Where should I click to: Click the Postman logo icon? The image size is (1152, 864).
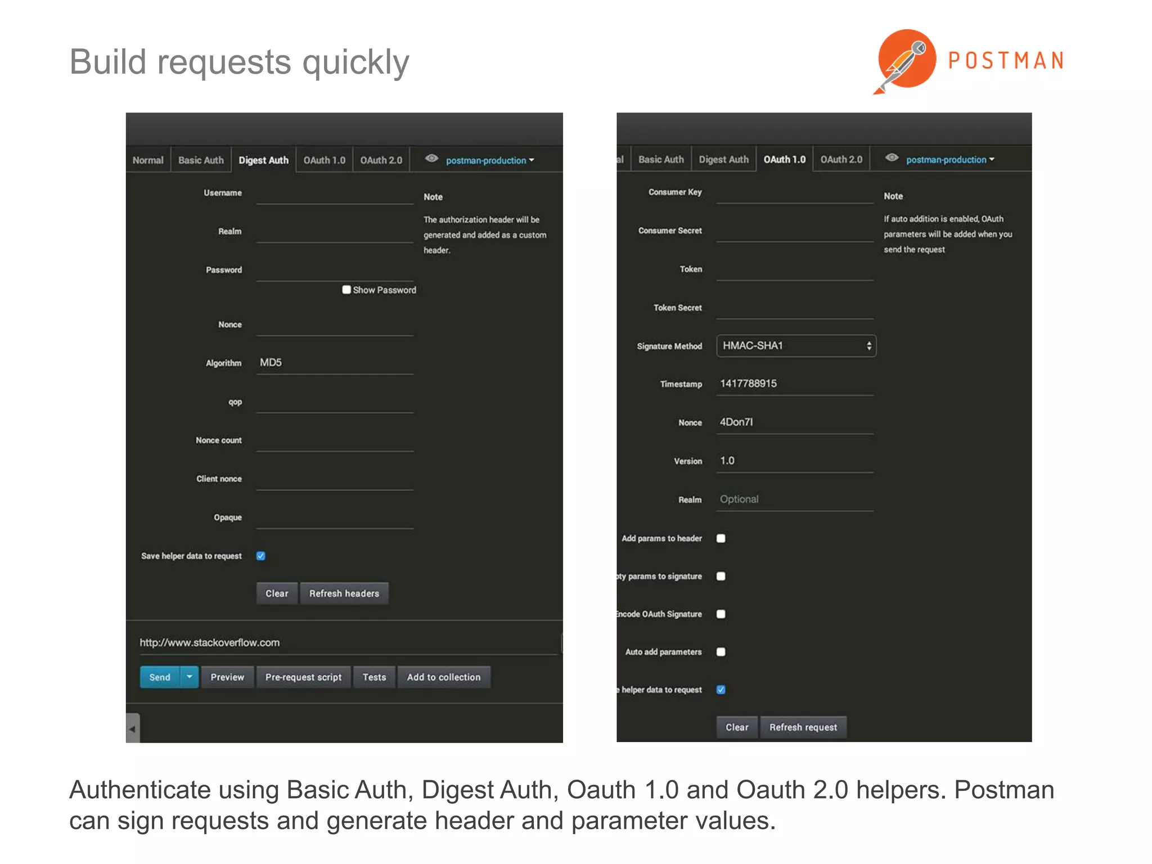pos(905,61)
